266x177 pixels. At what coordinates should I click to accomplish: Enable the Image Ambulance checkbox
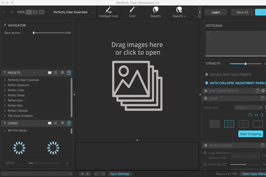click(205, 153)
